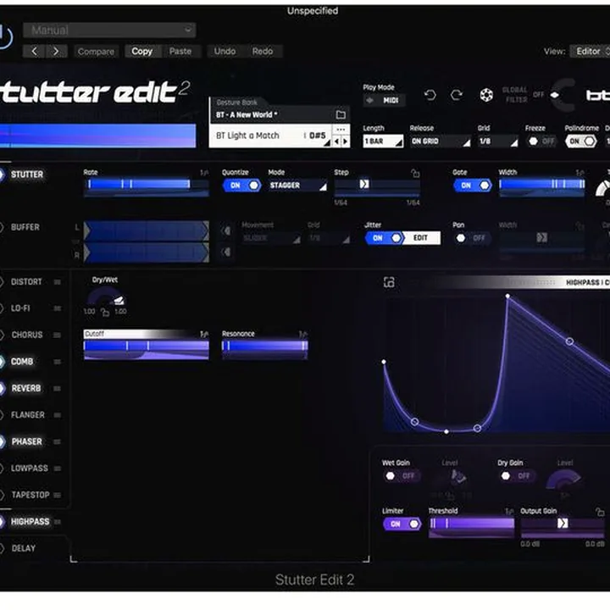
Task: Open the Mode STAGGER dropdown
Action: 297,186
